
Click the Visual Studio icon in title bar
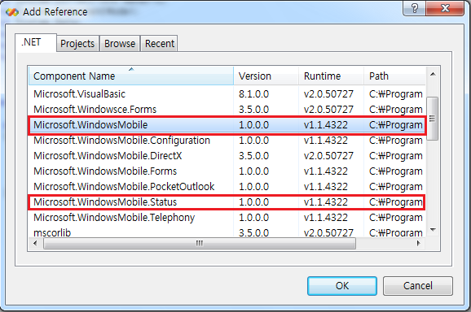[x=12, y=12]
